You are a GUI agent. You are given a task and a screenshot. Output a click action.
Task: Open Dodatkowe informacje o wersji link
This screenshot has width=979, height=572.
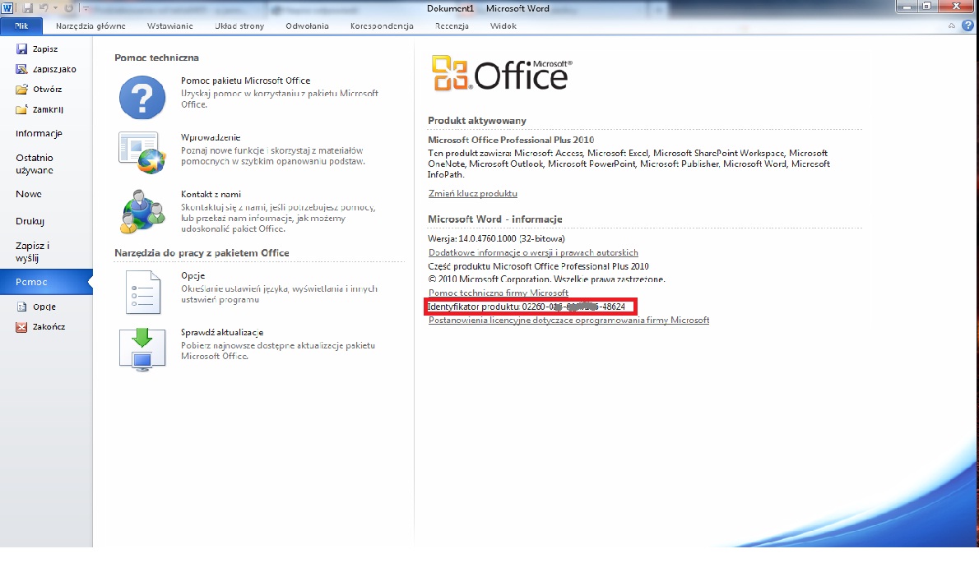[x=533, y=252]
